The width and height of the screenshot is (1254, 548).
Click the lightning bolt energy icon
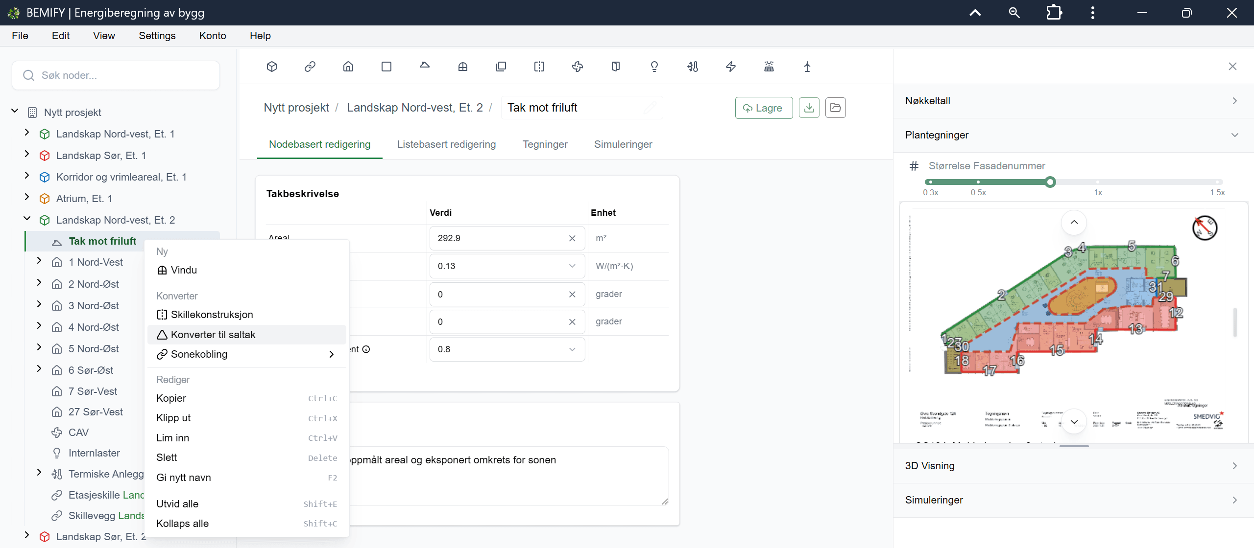point(731,67)
